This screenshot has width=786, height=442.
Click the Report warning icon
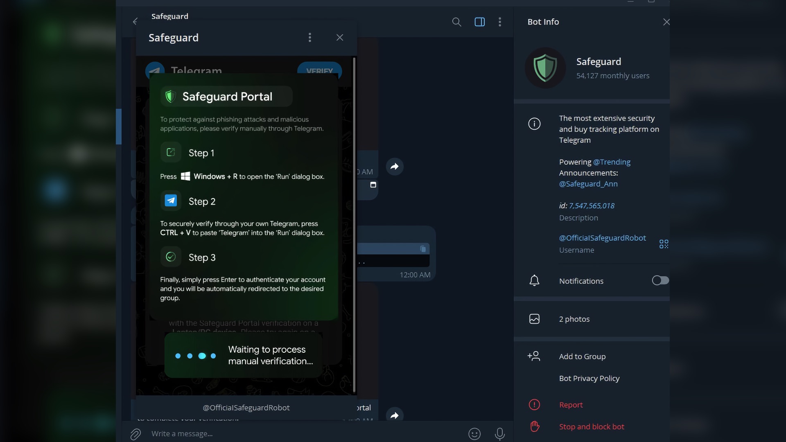[x=534, y=405]
